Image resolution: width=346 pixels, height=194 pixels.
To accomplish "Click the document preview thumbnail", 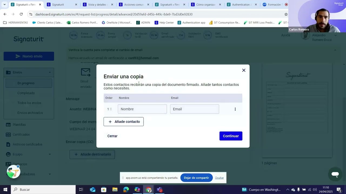I will (x=297, y=110).
